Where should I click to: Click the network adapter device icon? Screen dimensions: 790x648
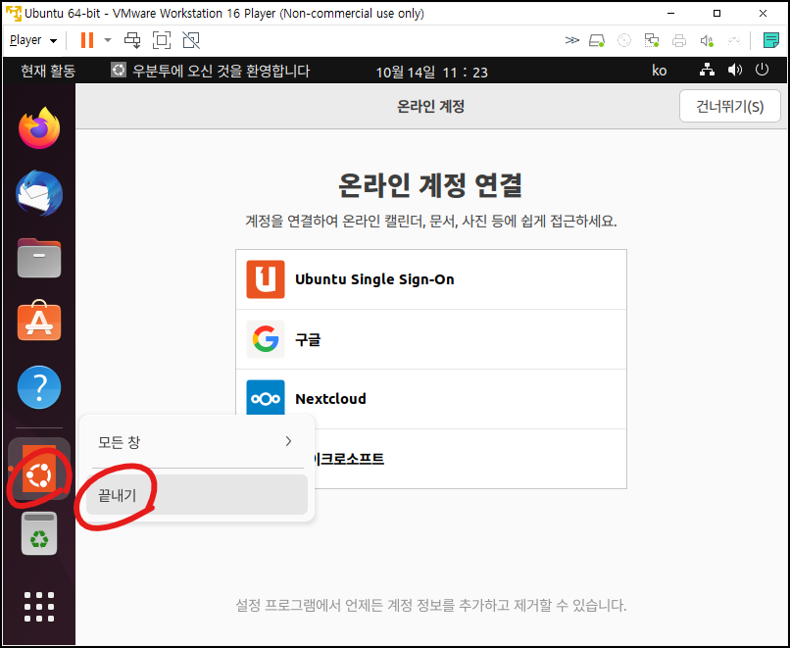point(652,40)
